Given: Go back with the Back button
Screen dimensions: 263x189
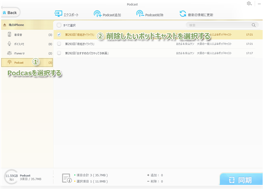Looking at the screenshot, I should point(10,13).
